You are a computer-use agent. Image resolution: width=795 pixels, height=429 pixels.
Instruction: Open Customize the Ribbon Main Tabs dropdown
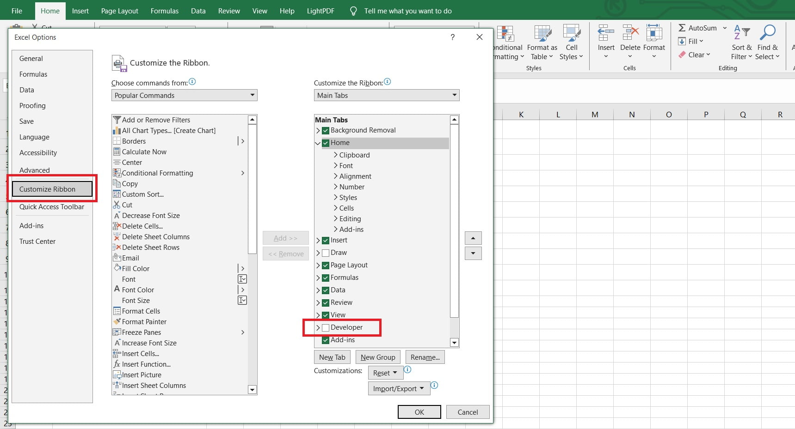387,95
